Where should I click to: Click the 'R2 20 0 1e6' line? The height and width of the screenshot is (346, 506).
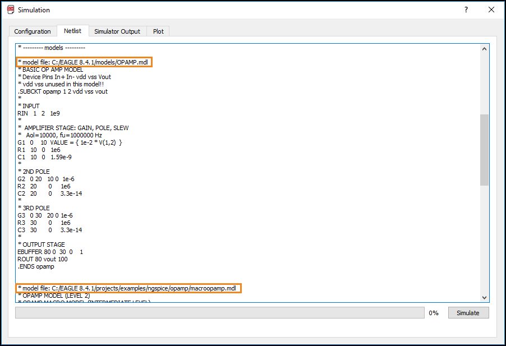click(x=44, y=186)
